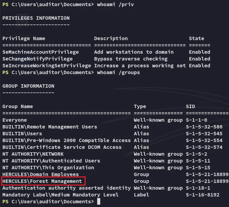229x207 pixels.
Task: Select the BUILTIN\Remote Management Users row
Action: coord(50,127)
